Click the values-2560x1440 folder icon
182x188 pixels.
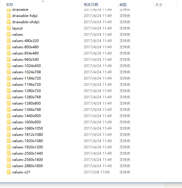9,153
